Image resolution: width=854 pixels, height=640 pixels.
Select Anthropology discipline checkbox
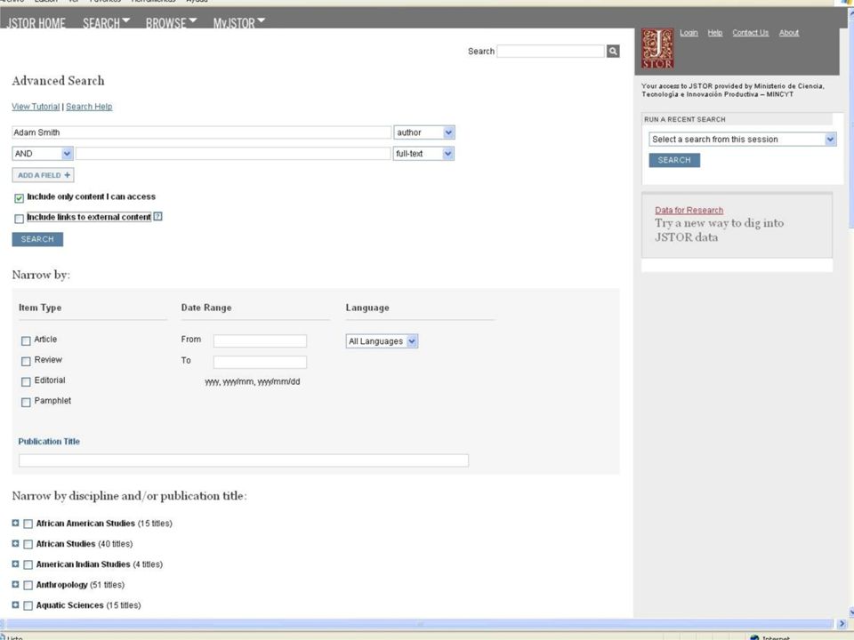[x=28, y=586]
